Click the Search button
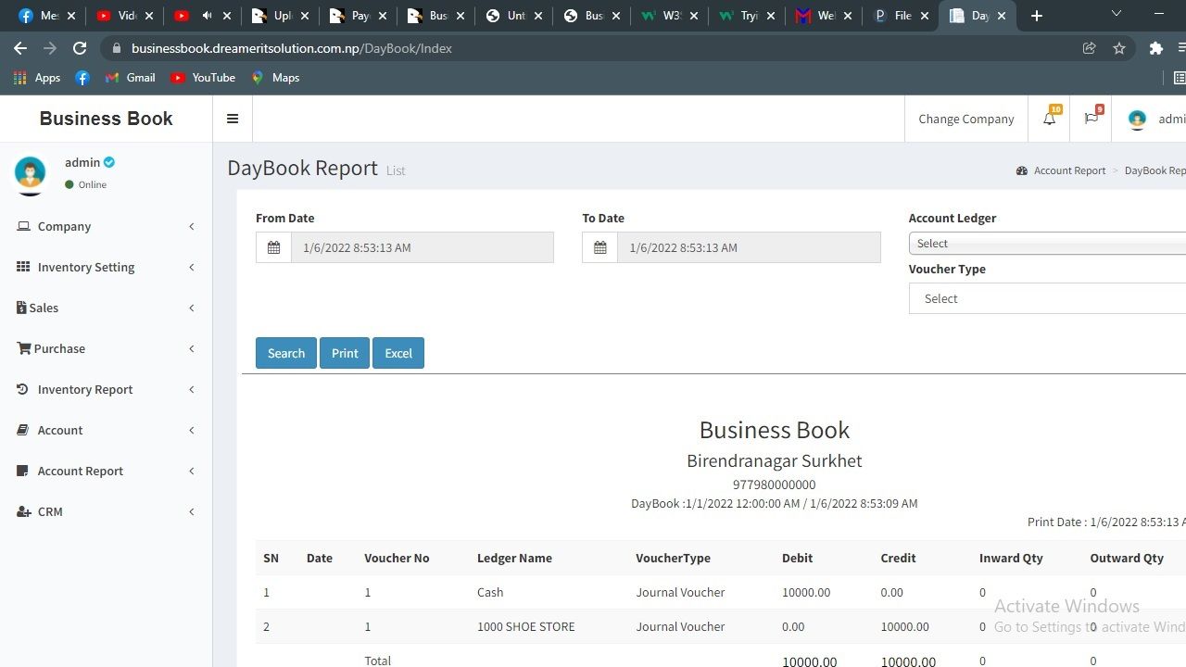Viewport: 1186px width, 667px height. coord(285,353)
